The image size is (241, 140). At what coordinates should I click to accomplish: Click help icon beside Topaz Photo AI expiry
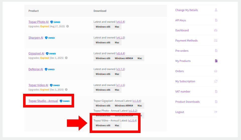[68, 26]
